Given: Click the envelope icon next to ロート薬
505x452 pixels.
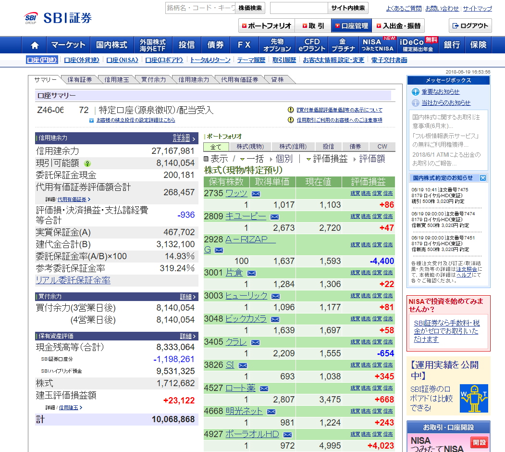Looking at the screenshot, I should click(x=264, y=389).
